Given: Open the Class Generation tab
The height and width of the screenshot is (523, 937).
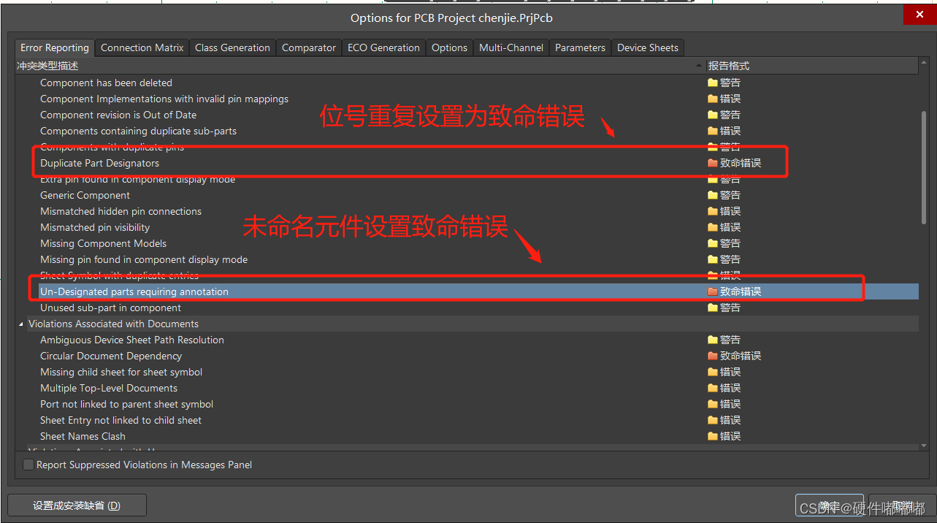Looking at the screenshot, I should (232, 47).
